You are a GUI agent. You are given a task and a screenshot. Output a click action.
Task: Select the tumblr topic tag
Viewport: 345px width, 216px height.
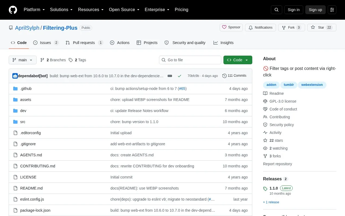coord(289,85)
